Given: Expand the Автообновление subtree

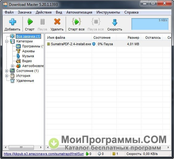Looking at the screenshot, I should (12, 66).
